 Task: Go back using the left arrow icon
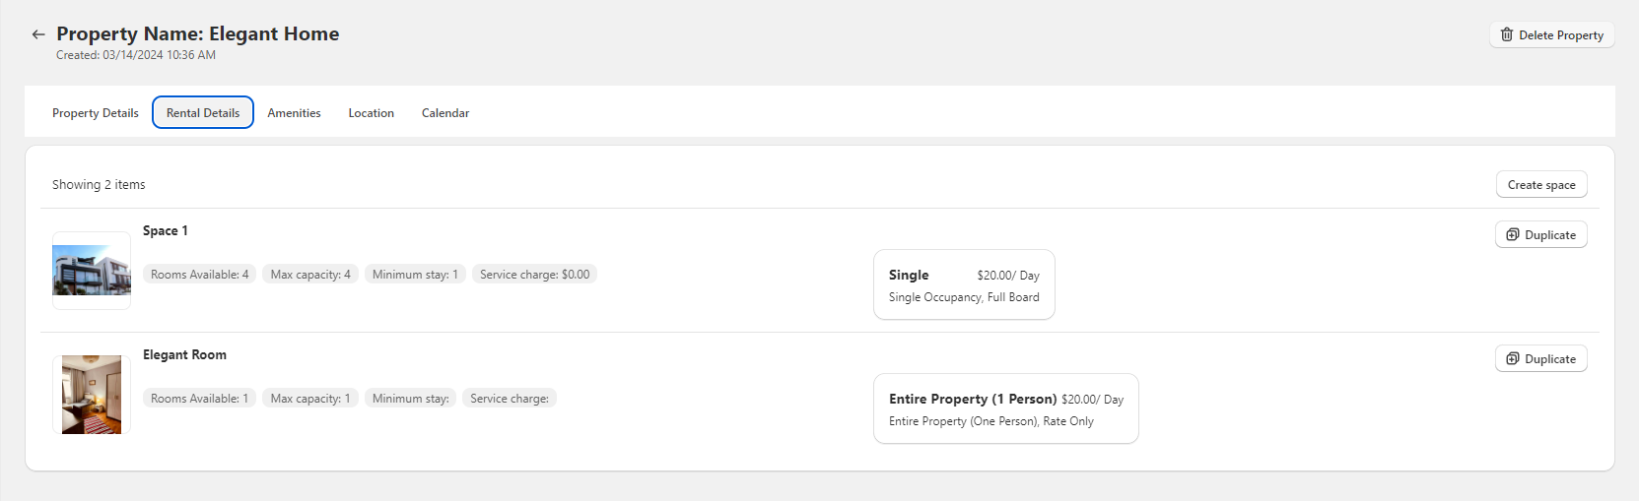click(x=38, y=34)
